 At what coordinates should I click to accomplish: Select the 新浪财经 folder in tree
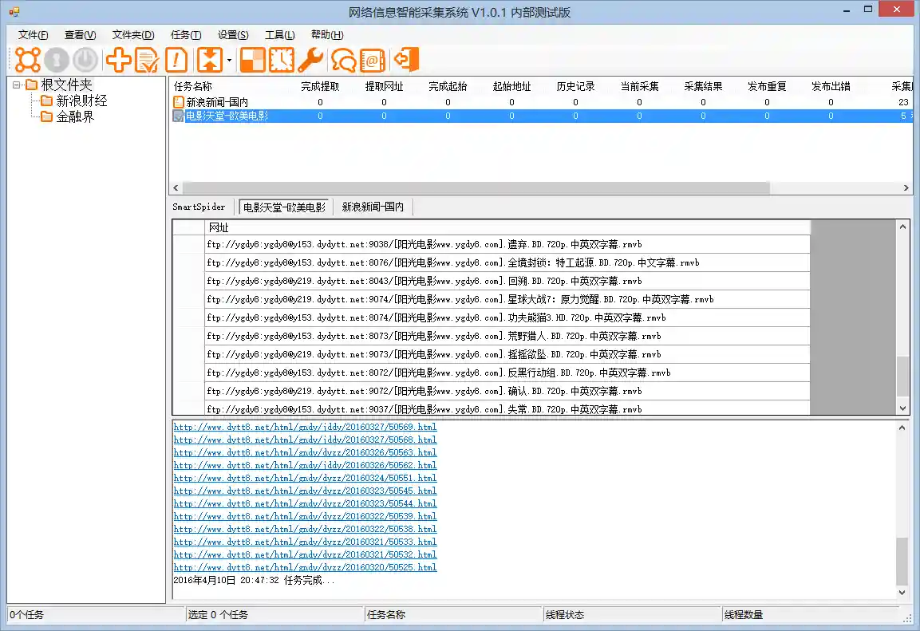click(x=81, y=101)
